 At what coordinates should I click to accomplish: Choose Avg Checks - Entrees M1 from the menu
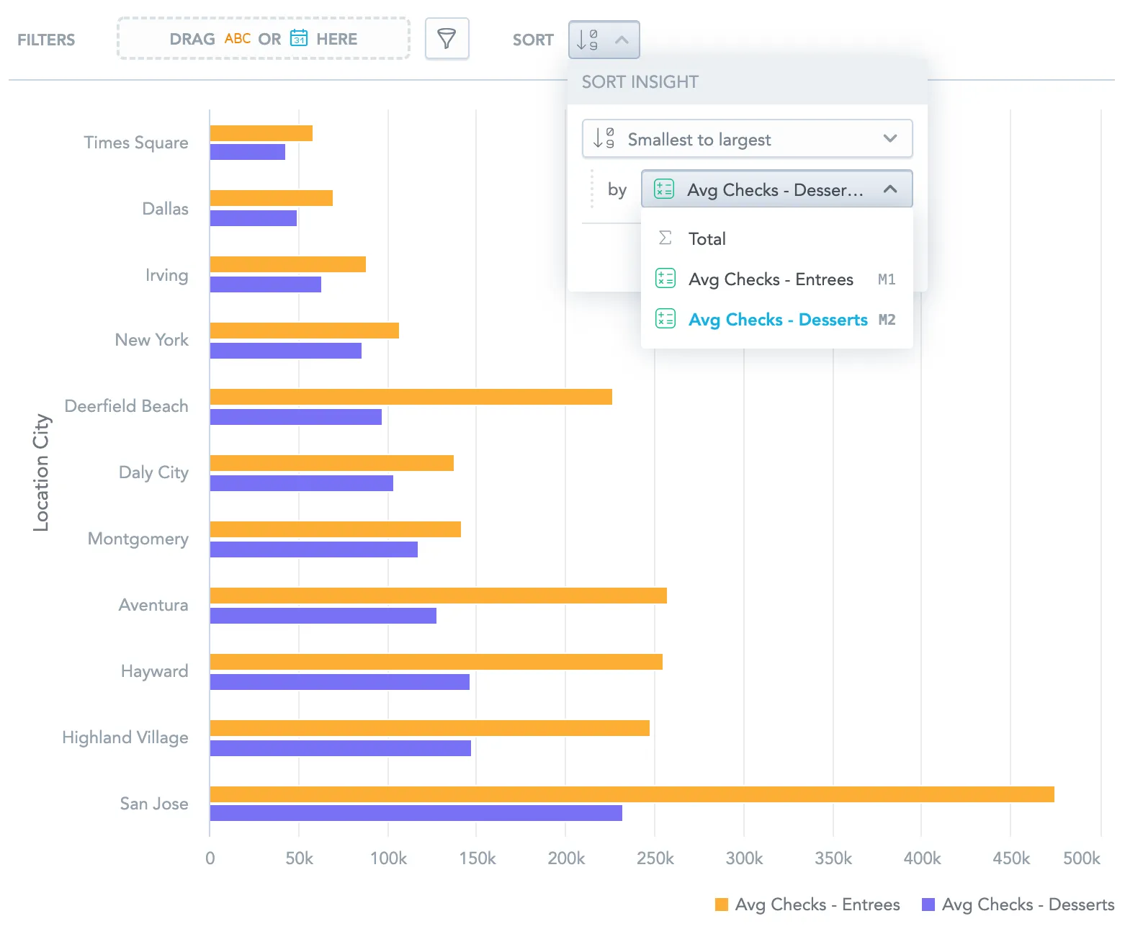click(x=771, y=279)
